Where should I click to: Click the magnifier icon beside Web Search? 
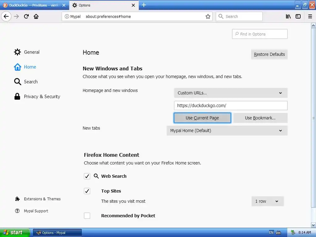click(x=96, y=176)
